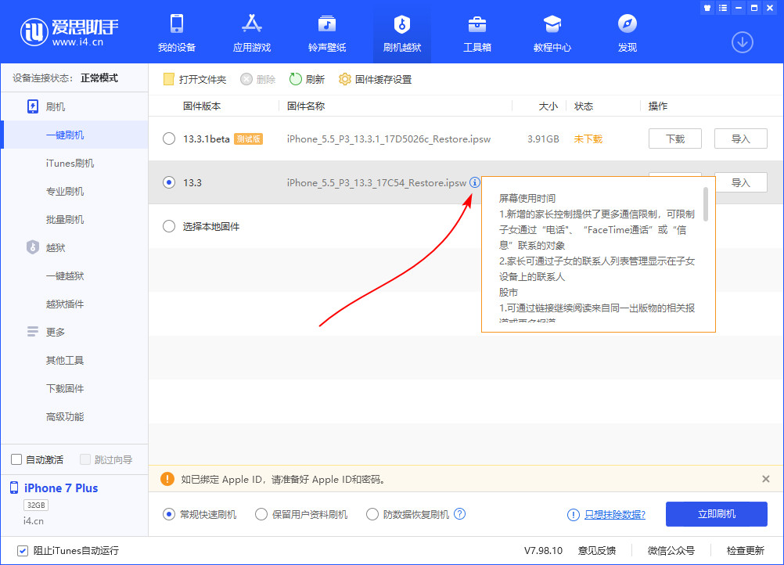Click the 测试版 orange badge
The width and height of the screenshot is (784, 565).
point(249,139)
